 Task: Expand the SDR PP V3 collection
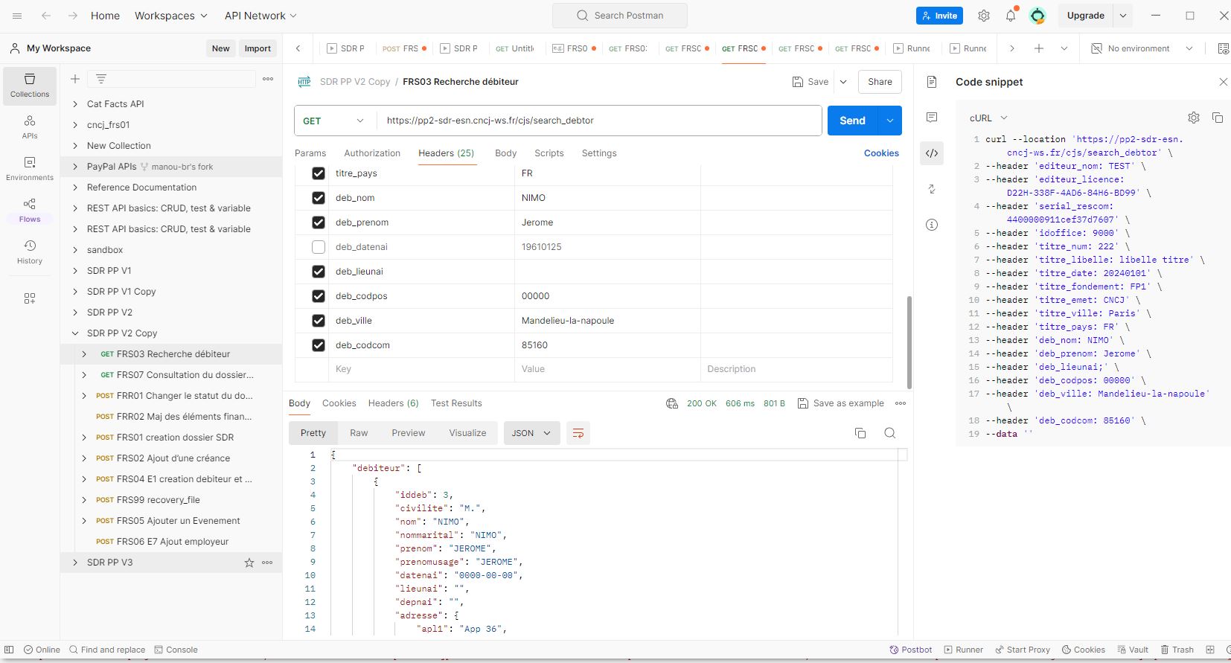click(x=75, y=563)
